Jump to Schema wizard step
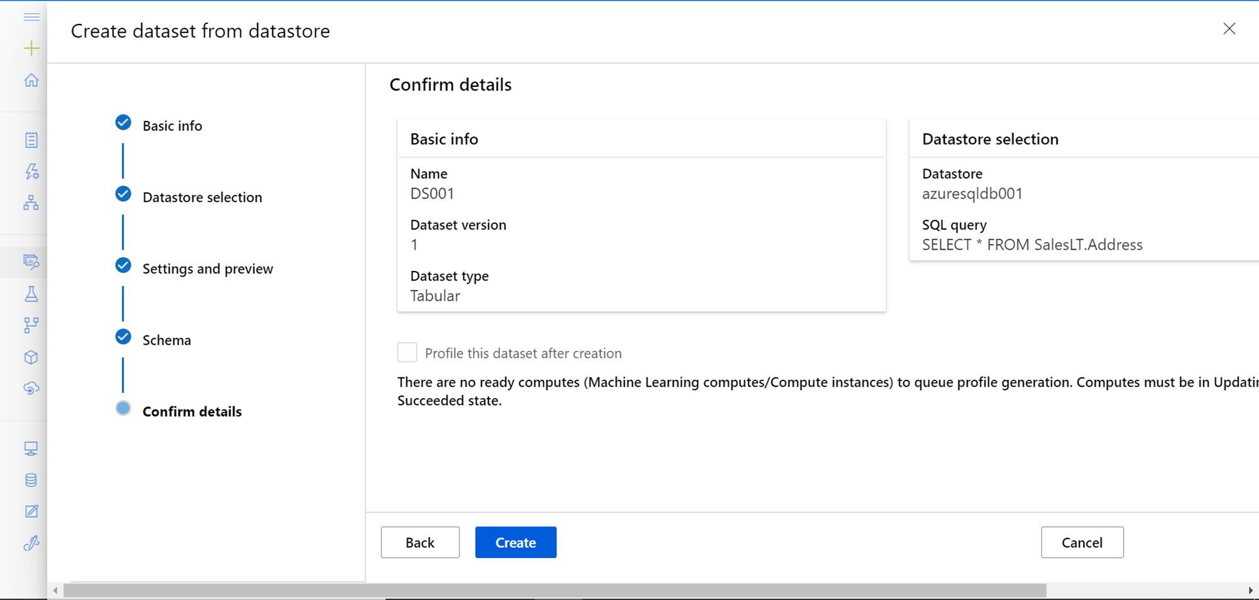The height and width of the screenshot is (600, 1259). coord(166,340)
